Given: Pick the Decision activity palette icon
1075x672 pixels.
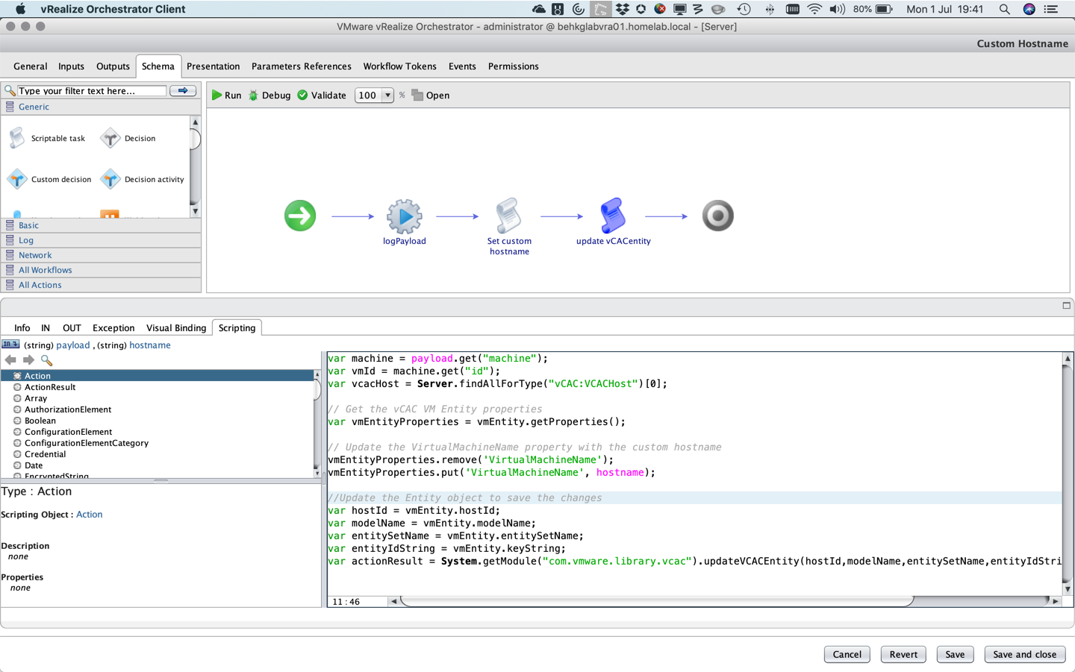Looking at the screenshot, I should pyautogui.click(x=110, y=179).
